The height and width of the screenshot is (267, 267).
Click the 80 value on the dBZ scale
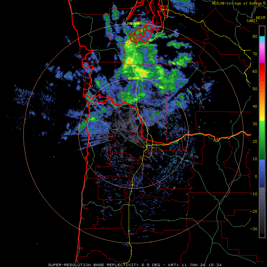(x=255, y=36)
